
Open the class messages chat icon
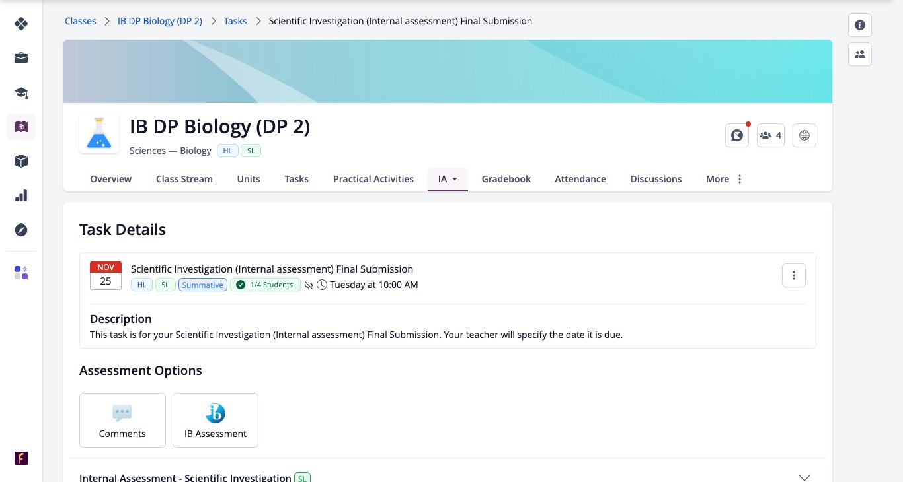pyautogui.click(x=736, y=135)
